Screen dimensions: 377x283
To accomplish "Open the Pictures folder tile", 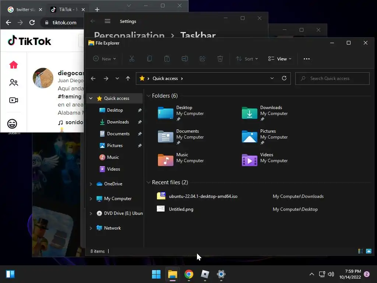I will (265, 137).
